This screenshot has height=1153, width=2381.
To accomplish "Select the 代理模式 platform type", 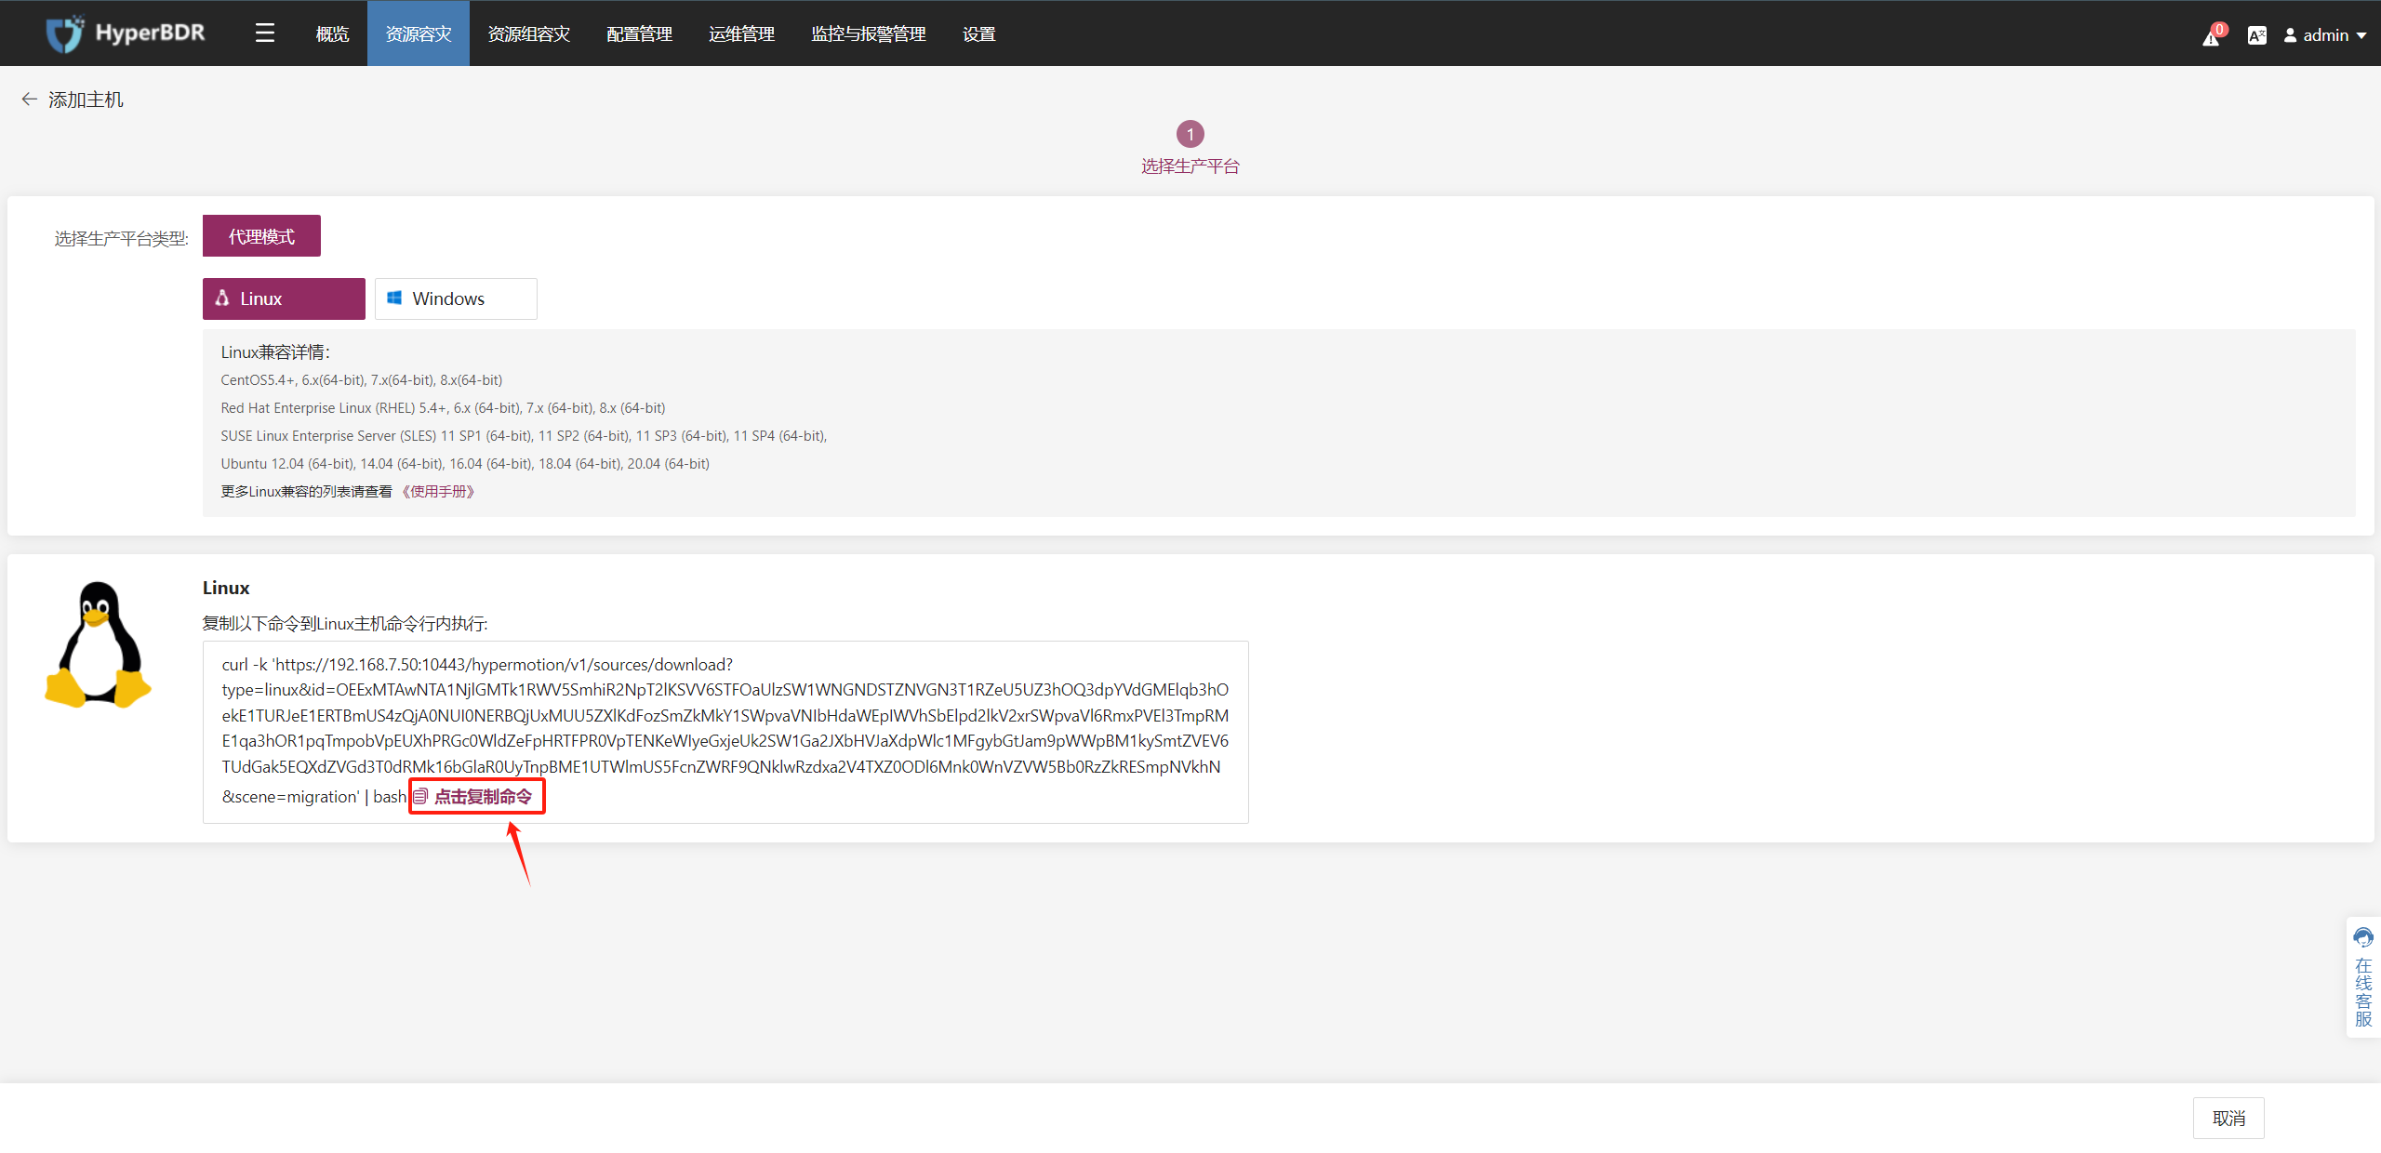I will (x=261, y=236).
